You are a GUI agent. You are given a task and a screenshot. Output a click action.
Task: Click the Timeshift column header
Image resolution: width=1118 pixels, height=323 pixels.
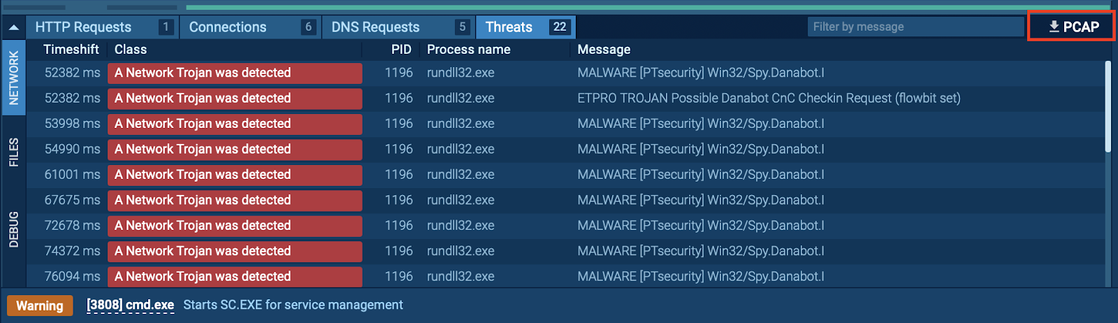71,50
